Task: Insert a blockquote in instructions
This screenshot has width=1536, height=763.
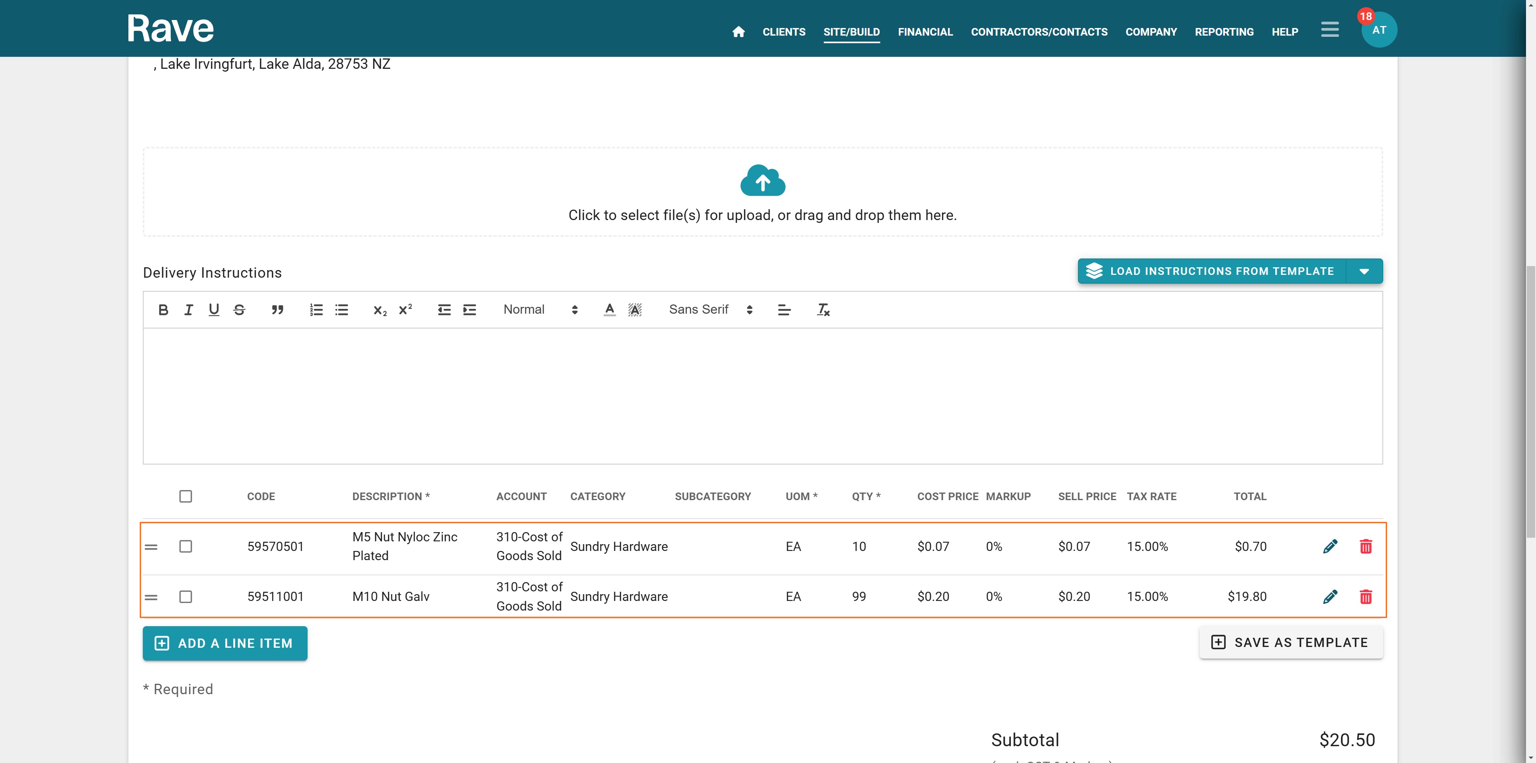Action: pyautogui.click(x=277, y=310)
